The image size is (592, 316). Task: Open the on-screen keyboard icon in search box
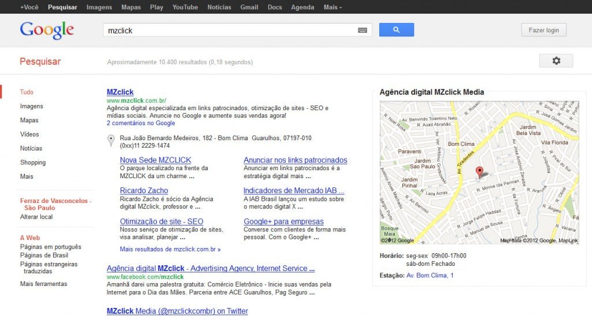(362, 30)
